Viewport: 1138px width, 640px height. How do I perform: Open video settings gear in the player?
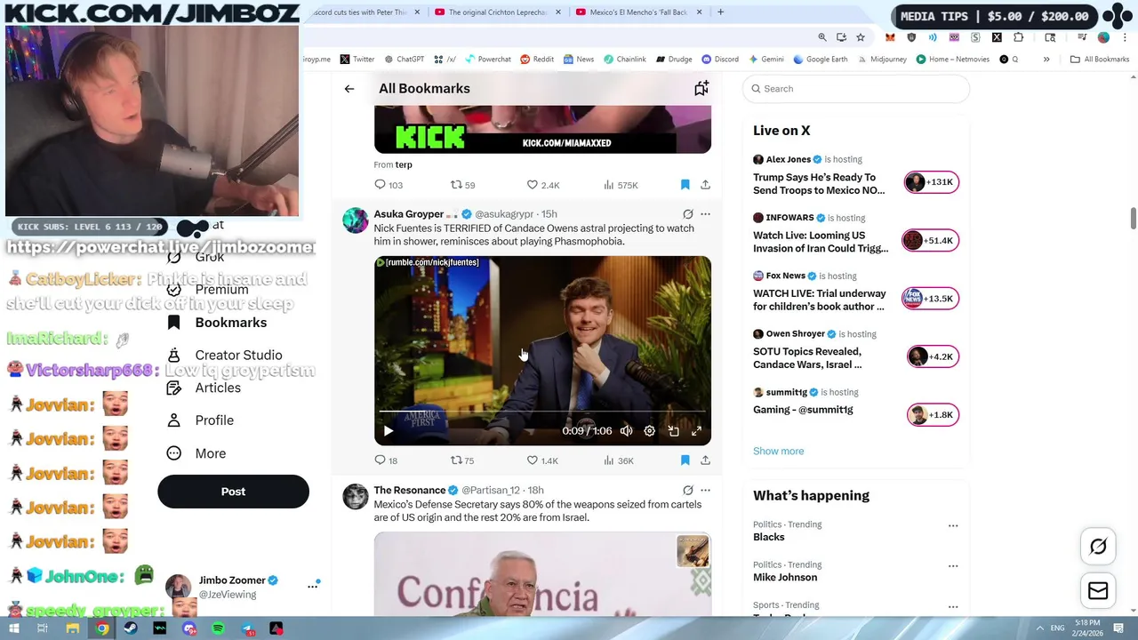pyautogui.click(x=650, y=431)
